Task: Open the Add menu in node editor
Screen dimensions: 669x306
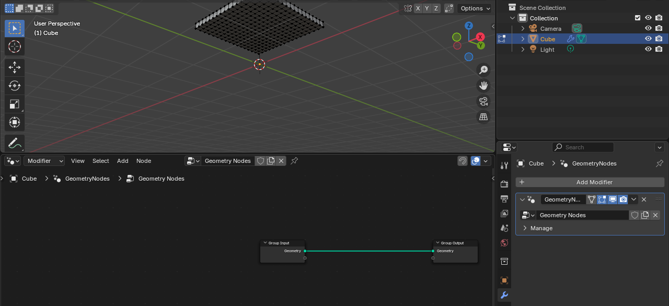Action: [122, 161]
